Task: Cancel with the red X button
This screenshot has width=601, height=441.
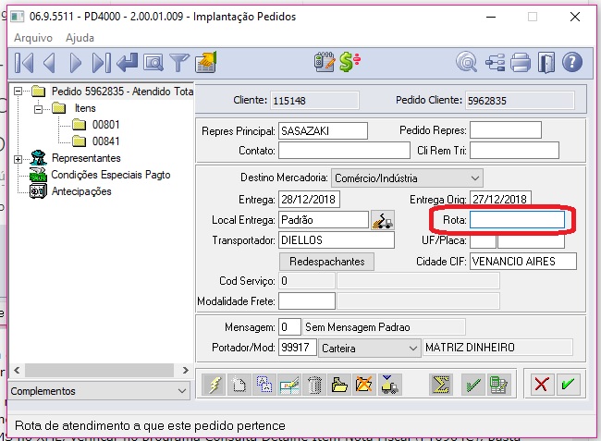Action: coord(541,384)
